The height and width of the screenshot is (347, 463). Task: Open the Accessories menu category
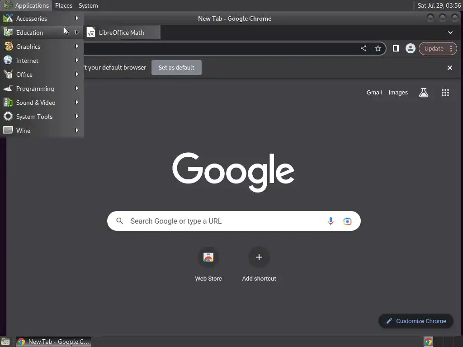42,19
